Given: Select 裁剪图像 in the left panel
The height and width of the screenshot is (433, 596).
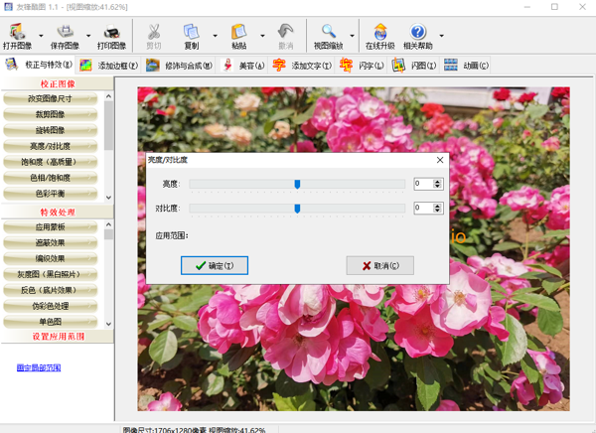Looking at the screenshot, I should [x=50, y=114].
